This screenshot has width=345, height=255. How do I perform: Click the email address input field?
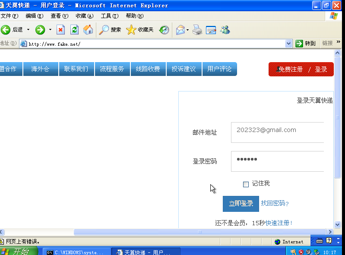point(277,132)
